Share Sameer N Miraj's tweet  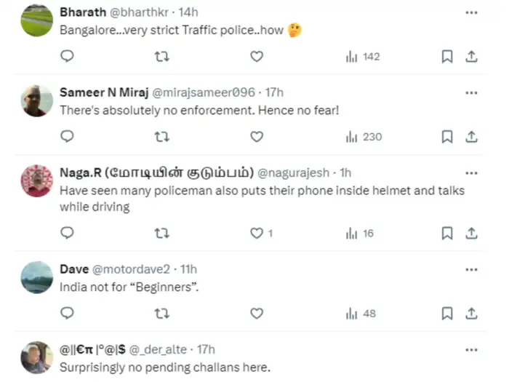[471, 136]
